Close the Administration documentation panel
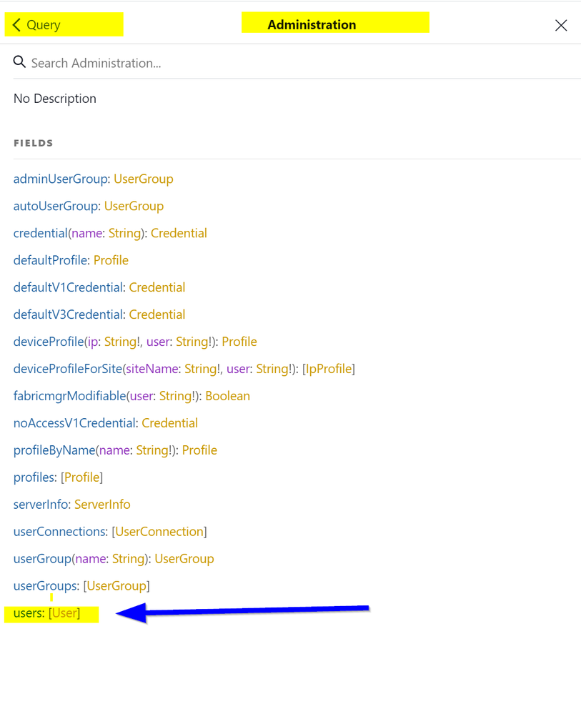Screen dimensions: 581x714 click(x=561, y=26)
